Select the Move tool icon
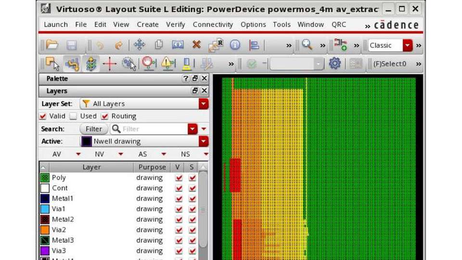The height and width of the screenshot is (260, 462). (139, 45)
